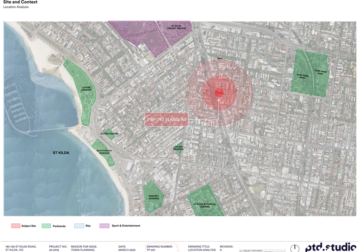Click the 300m radius label

point(219,58)
